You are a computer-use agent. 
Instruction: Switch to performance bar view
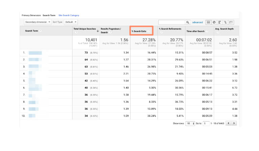(x=220, y=22)
